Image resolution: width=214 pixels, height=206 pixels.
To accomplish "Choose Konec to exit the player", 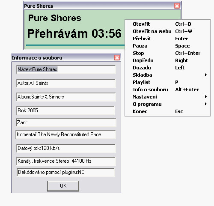I will (167, 111).
